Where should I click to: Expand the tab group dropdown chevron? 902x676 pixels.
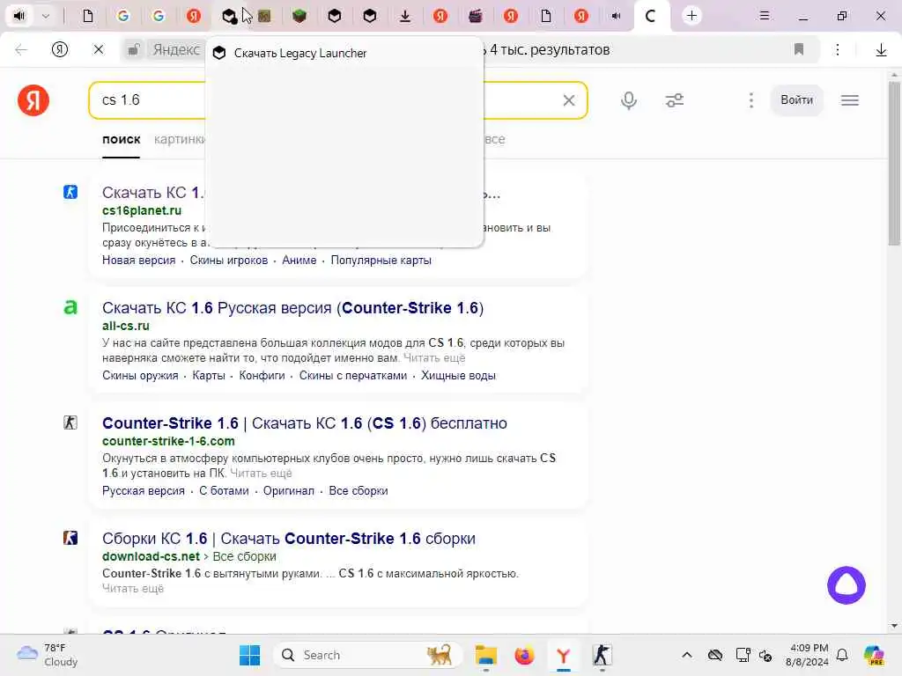[46, 16]
